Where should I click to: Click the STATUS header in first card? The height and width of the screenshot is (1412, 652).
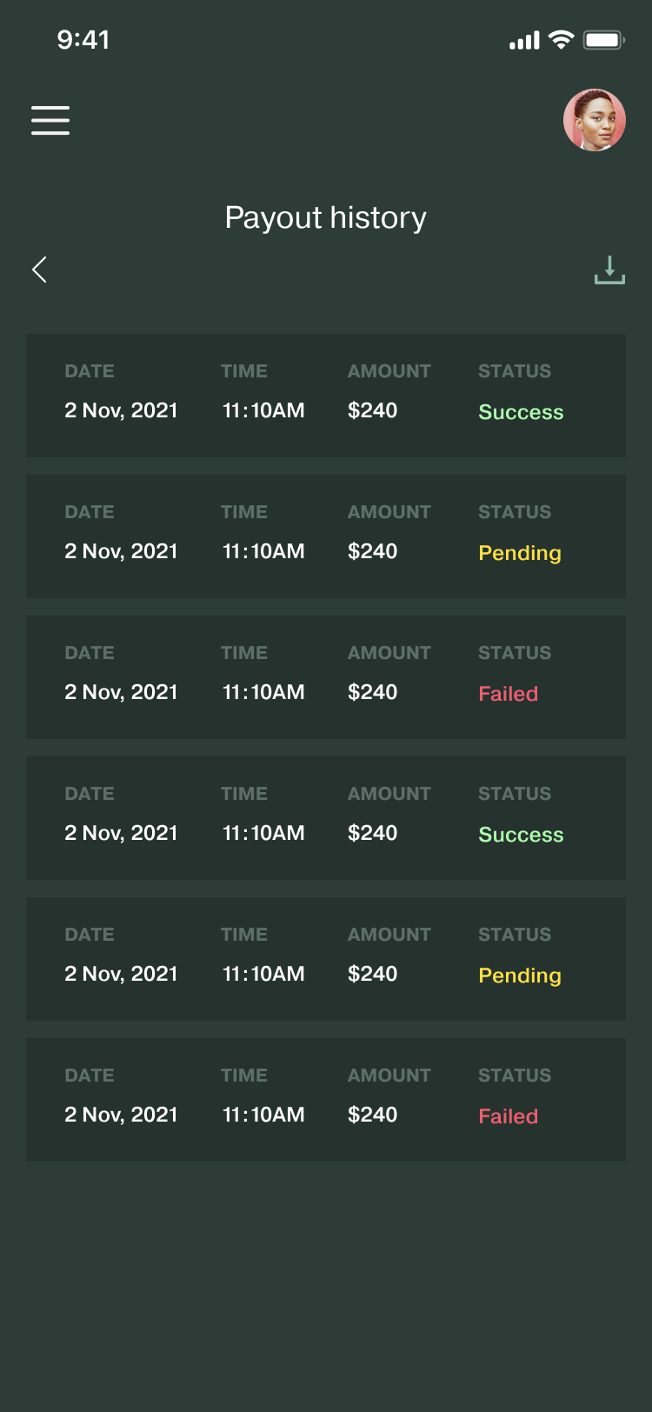(x=515, y=371)
